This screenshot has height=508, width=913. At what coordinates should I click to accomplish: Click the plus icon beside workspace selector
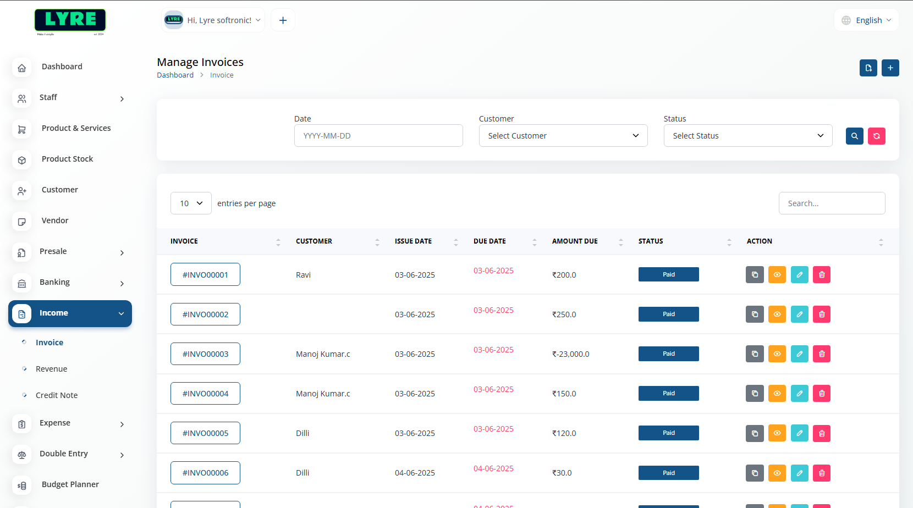click(x=283, y=20)
